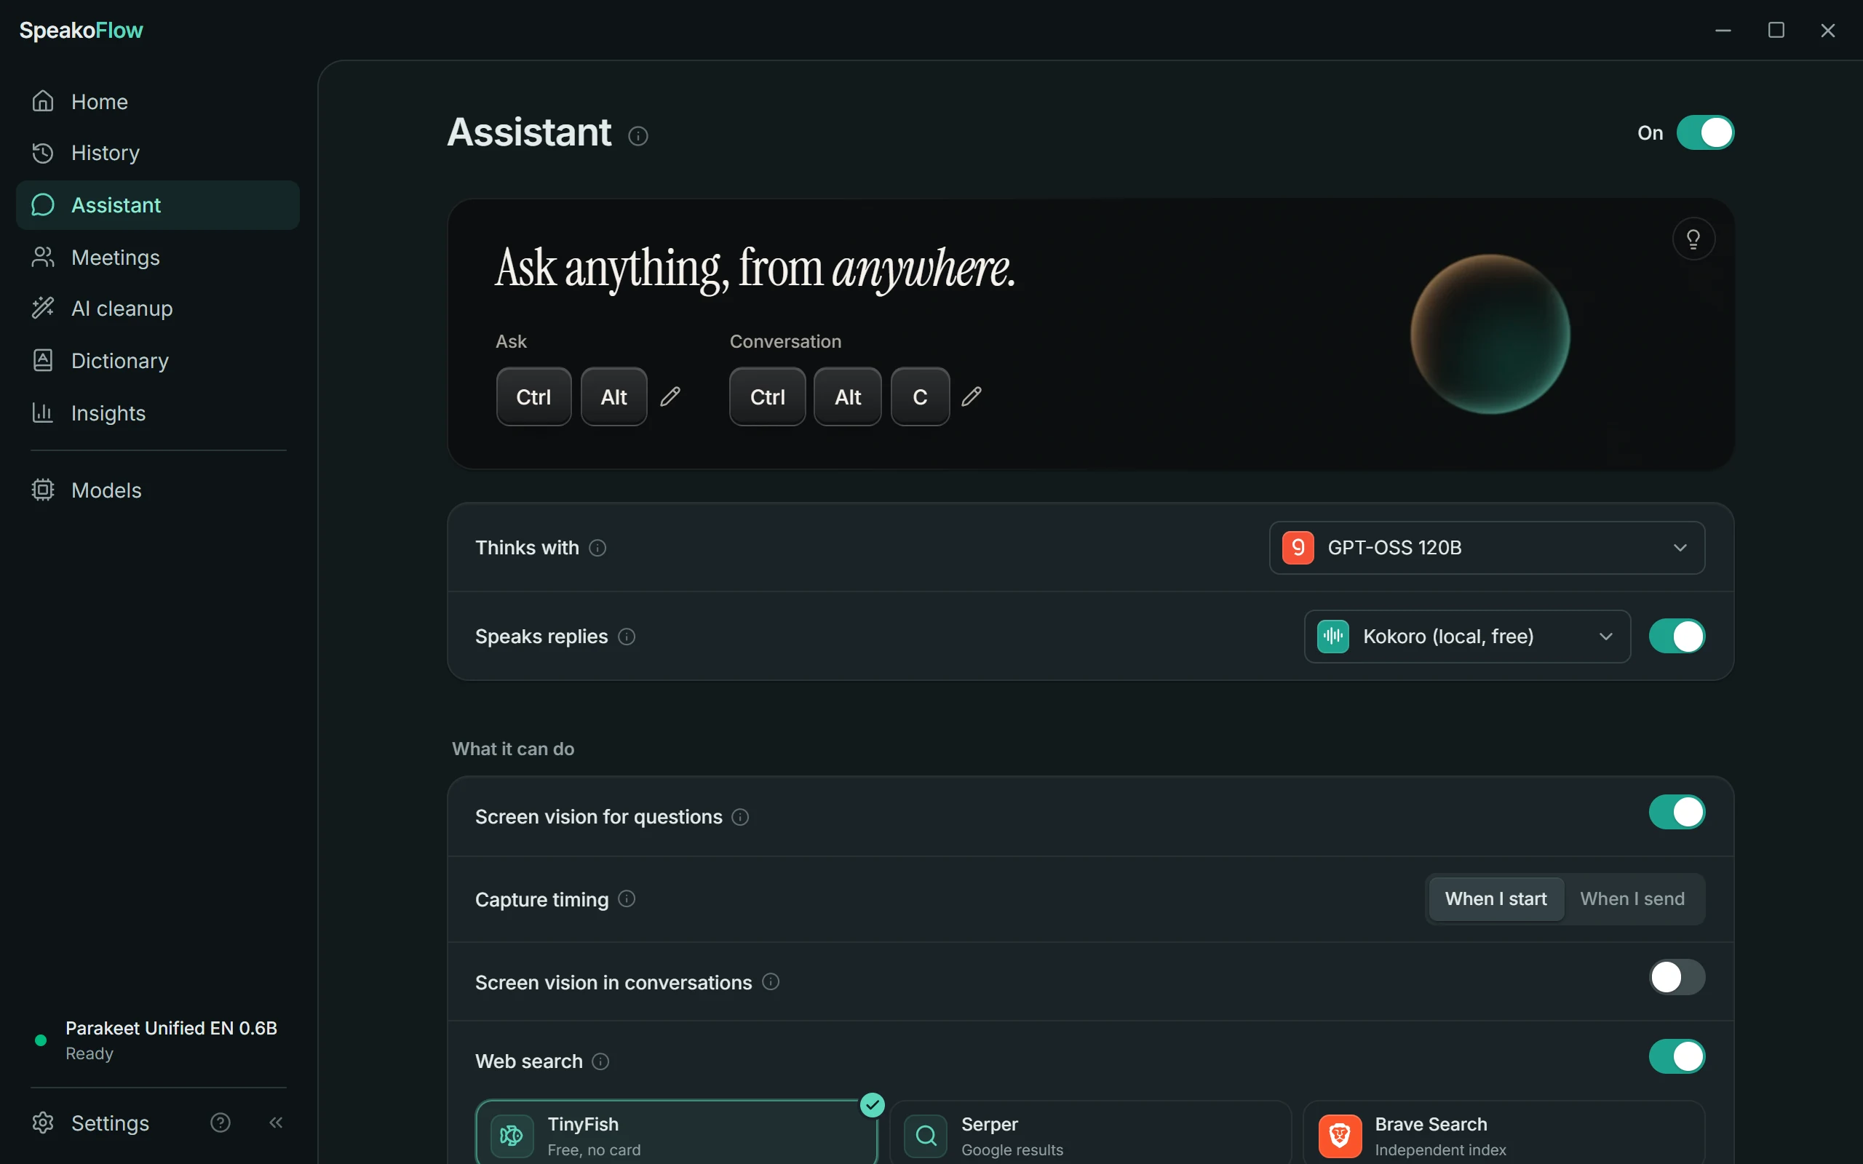The height and width of the screenshot is (1164, 1863).
Task: Collapse the sidebar with the double-chevron icon
Action: click(x=276, y=1123)
